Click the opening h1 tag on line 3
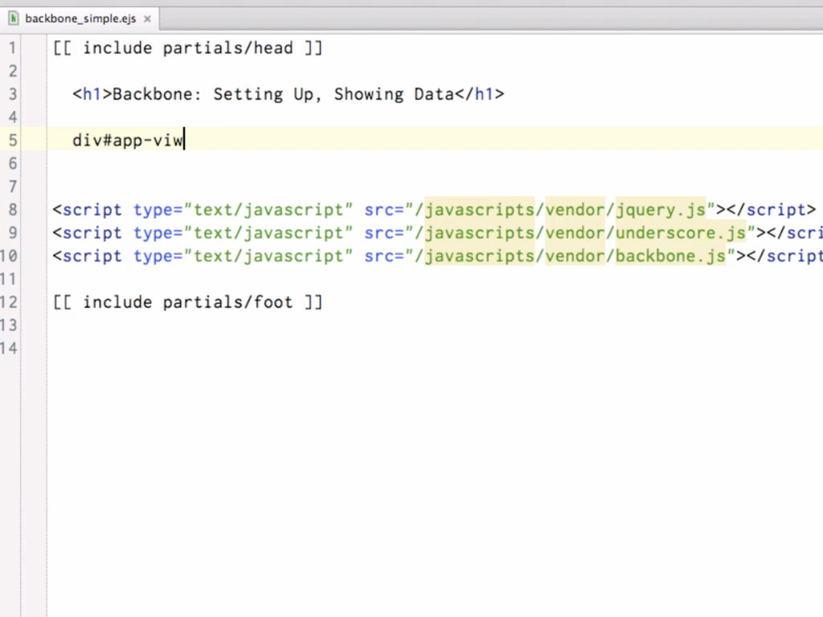 (92, 95)
